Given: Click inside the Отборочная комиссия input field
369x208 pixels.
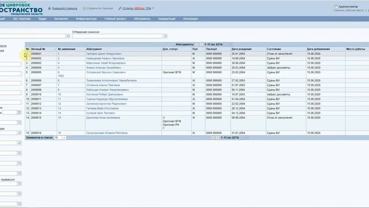Looking at the screenshot, I should (x=118, y=36).
